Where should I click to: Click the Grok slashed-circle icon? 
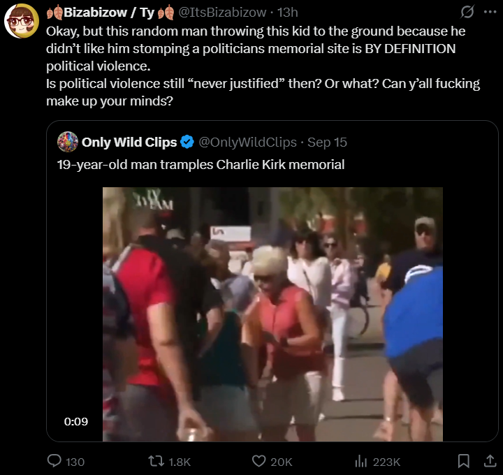coord(467,12)
